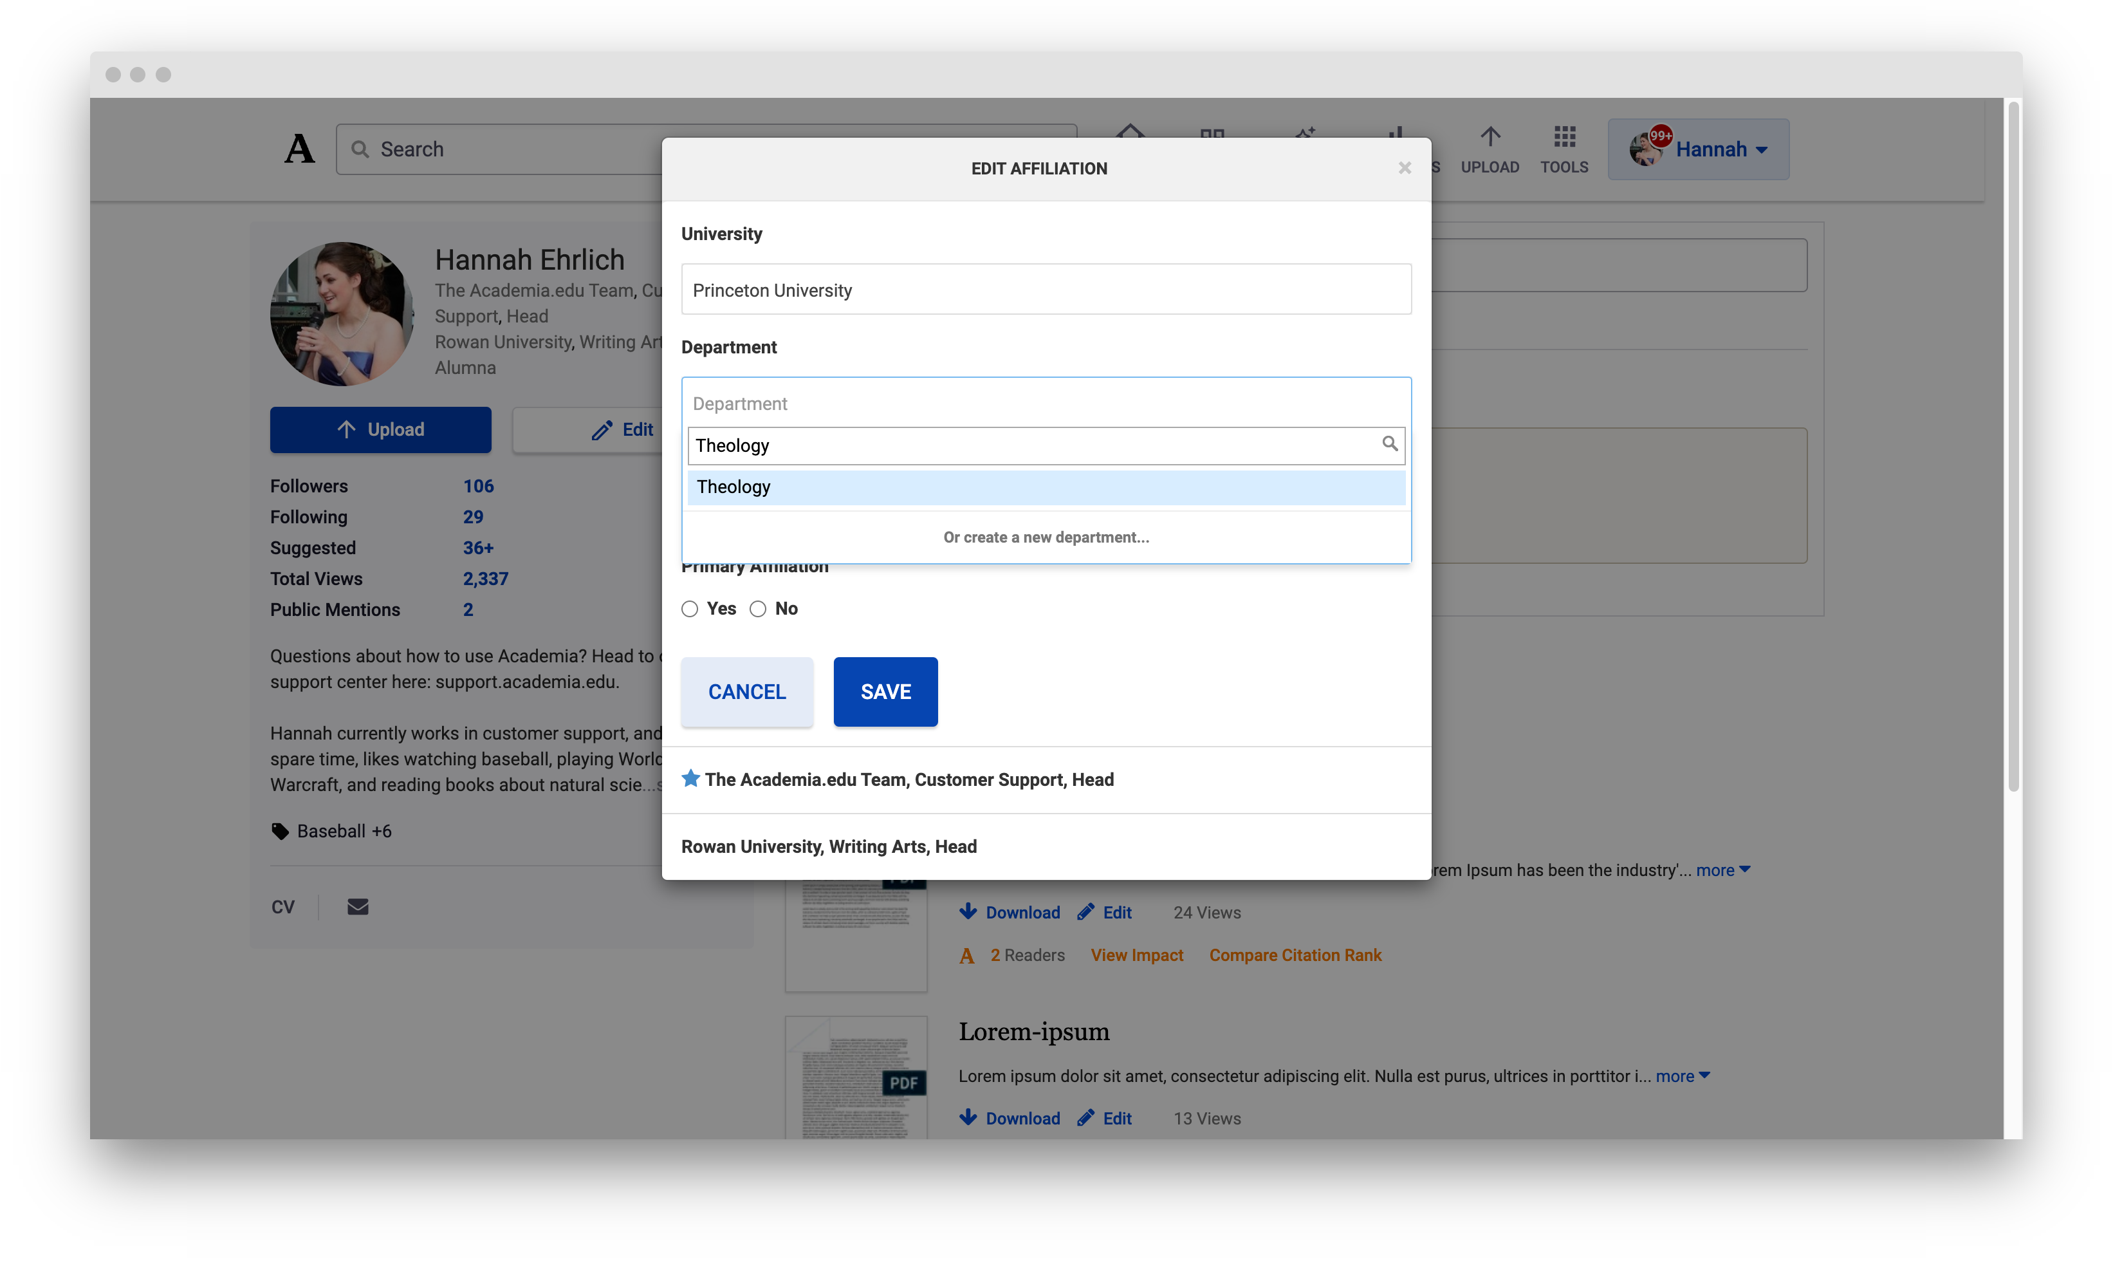The image size is (2113, 1268).
Task: Click the Princeton University input field
Action: coord(1046,289)
